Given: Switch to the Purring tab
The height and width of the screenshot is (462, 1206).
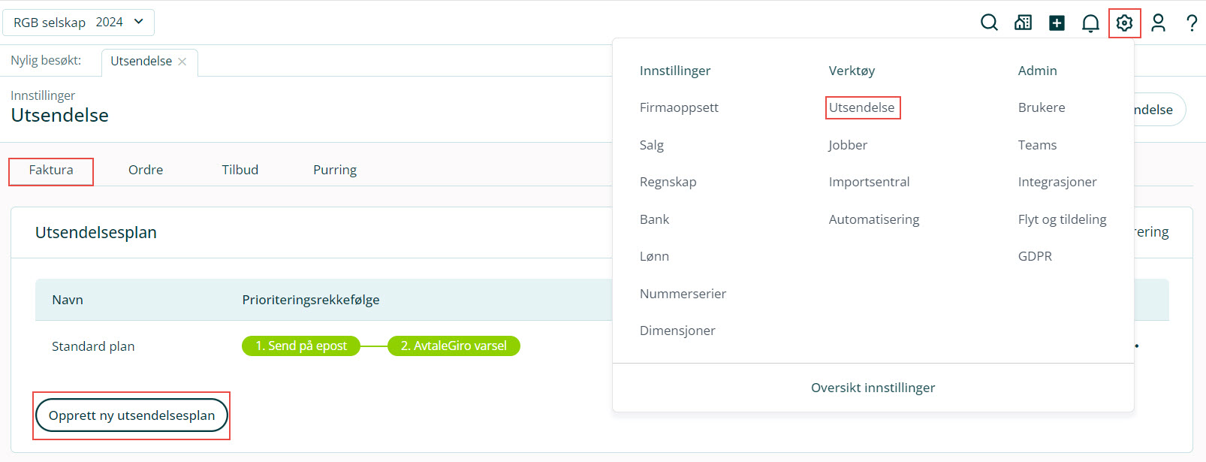Looking at the screenshot, I should point(335,170).
